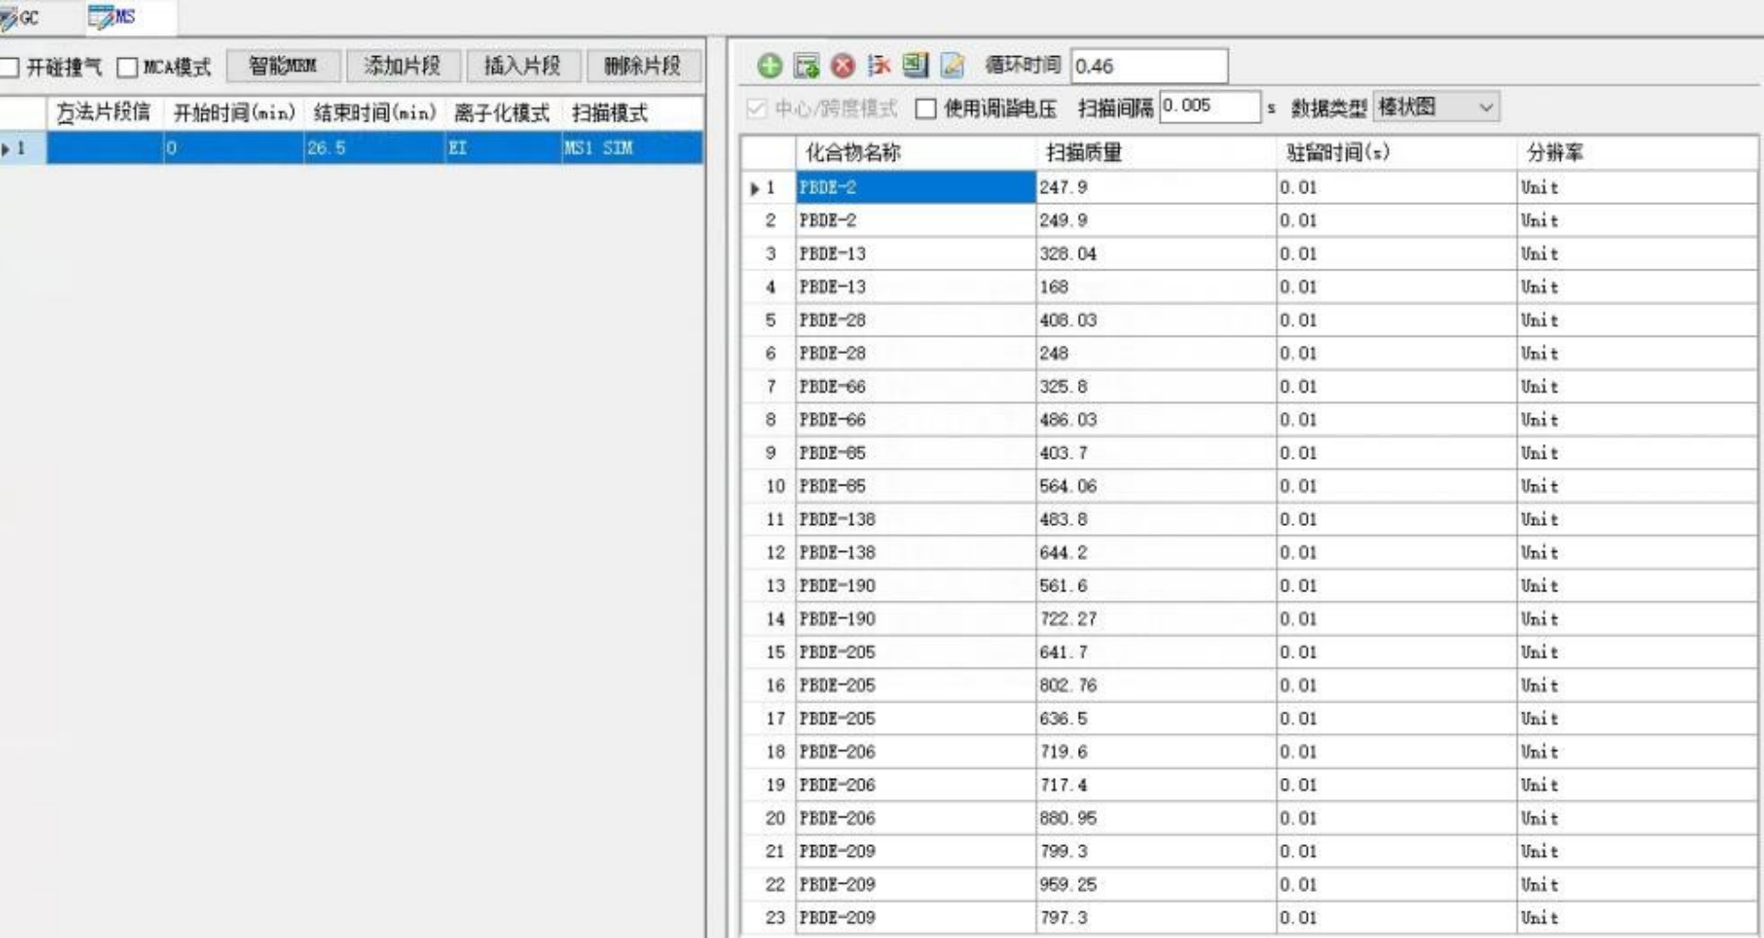Click the 分辨率 column header
The height and width of the screenshot is (938, 1764).
[x=1637, y=153]
